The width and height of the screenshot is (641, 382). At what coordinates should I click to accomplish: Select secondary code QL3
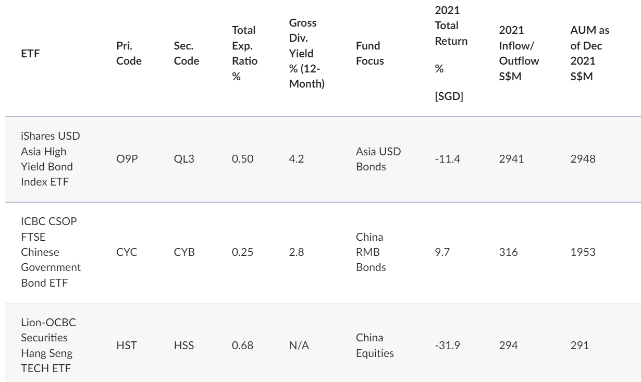coord(183,158)
